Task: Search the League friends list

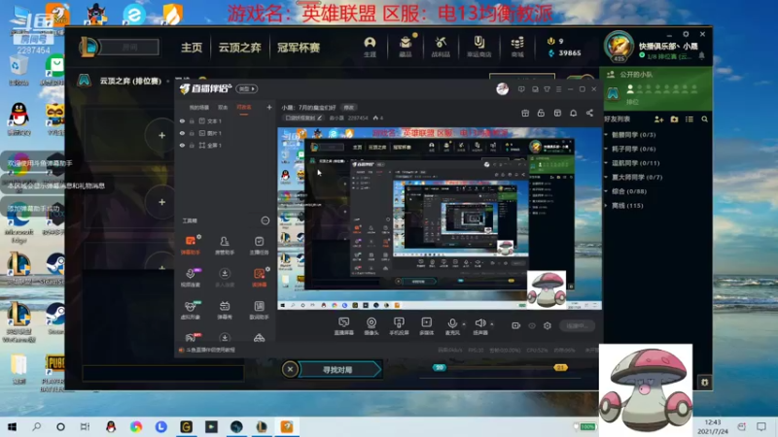Action: [704, 118]
